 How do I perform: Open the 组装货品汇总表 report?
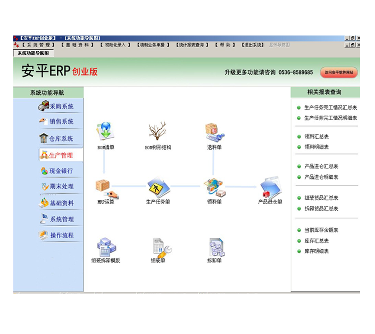point(321,198)
